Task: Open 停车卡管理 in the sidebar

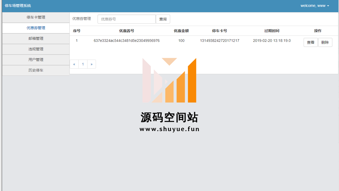Action: [x=36, y=17]
